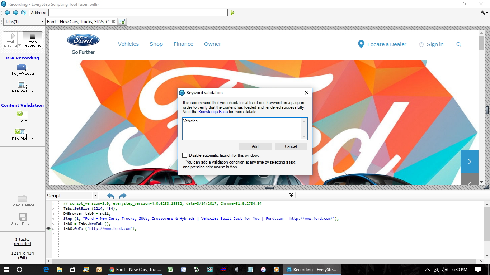Undo the last script change
The height and width of the screenshot is (275, 490).
(111, 196)
